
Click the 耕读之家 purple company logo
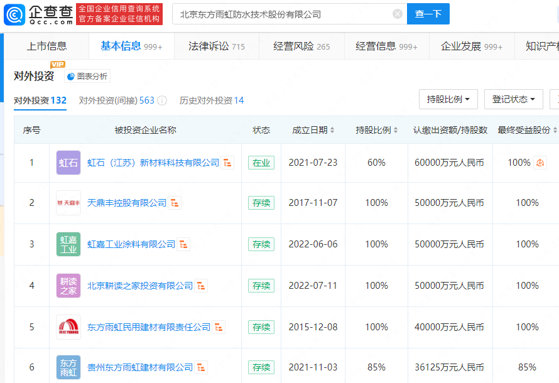point(68,286)
